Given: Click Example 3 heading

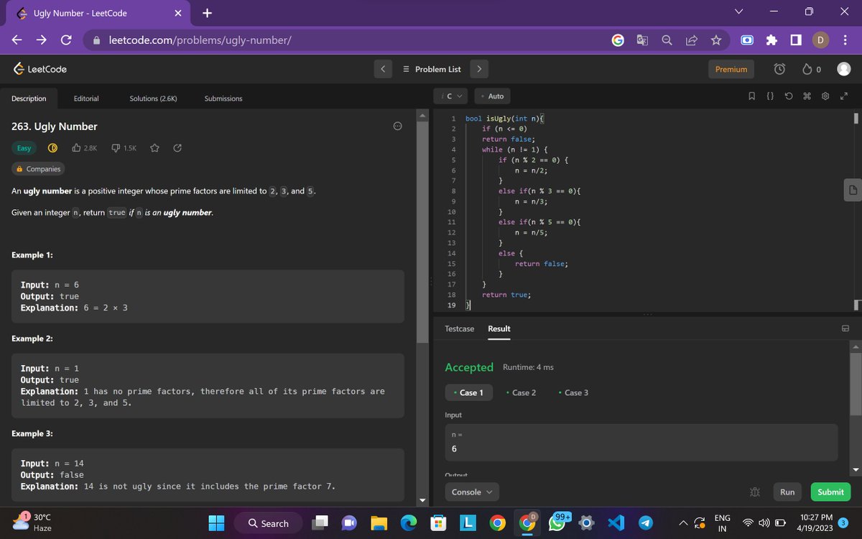Looking at the screenshot, I should coord(32,433).
